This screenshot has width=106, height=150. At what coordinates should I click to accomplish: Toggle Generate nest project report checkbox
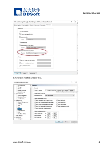[20, 50]
